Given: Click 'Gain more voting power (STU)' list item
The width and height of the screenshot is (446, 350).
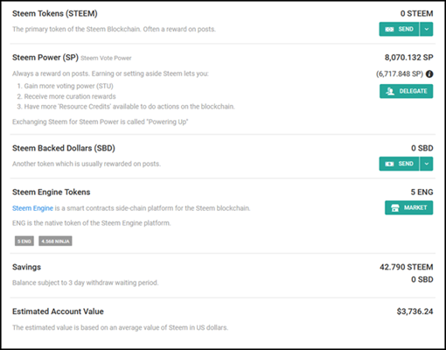Looking at the screenshot, I should [x=66, y=86].
